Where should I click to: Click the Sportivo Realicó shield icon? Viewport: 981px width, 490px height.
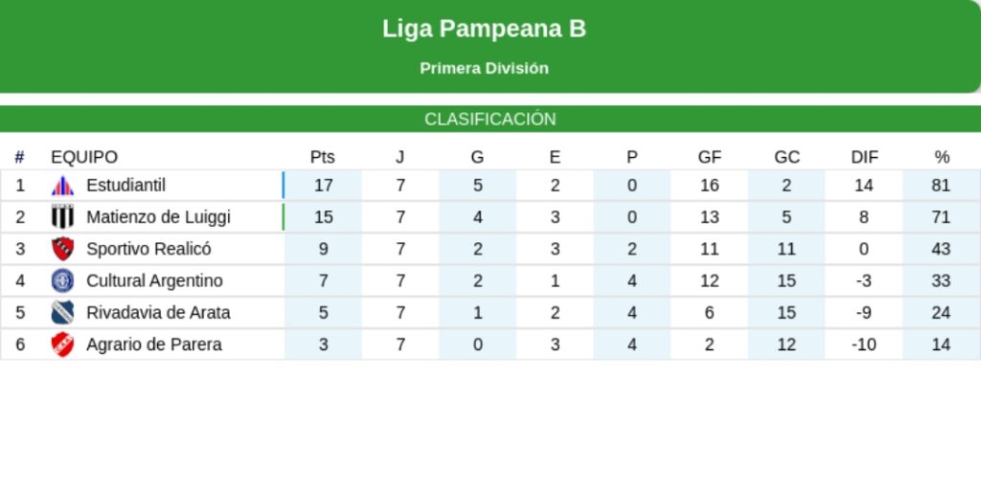coord(62,249)
